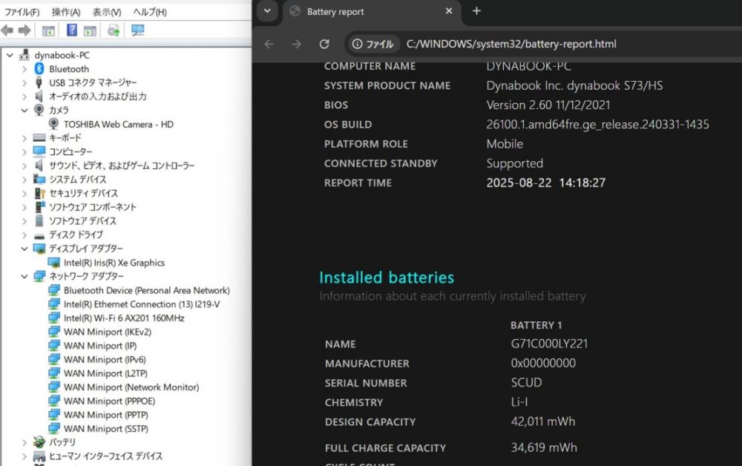This screenshot has width=742, height=466.
Task: Select WAN Miniport (IP) entry
Action: 100,346
